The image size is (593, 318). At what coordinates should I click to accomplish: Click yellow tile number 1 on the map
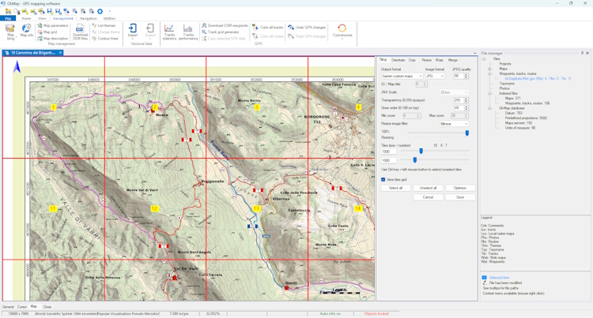point(53,107)
